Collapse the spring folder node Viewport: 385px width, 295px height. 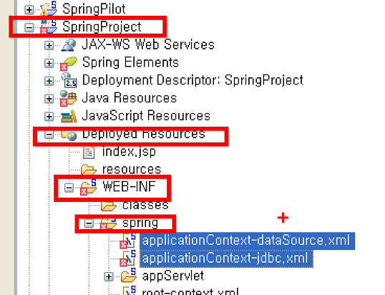tap(89, 223)
